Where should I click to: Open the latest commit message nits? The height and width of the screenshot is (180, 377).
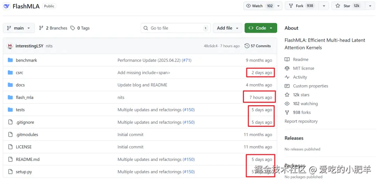[49, 46]
